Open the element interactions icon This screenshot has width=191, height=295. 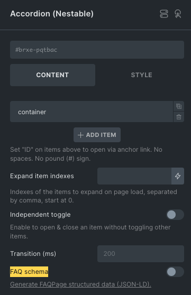click(x=178, y=14)
